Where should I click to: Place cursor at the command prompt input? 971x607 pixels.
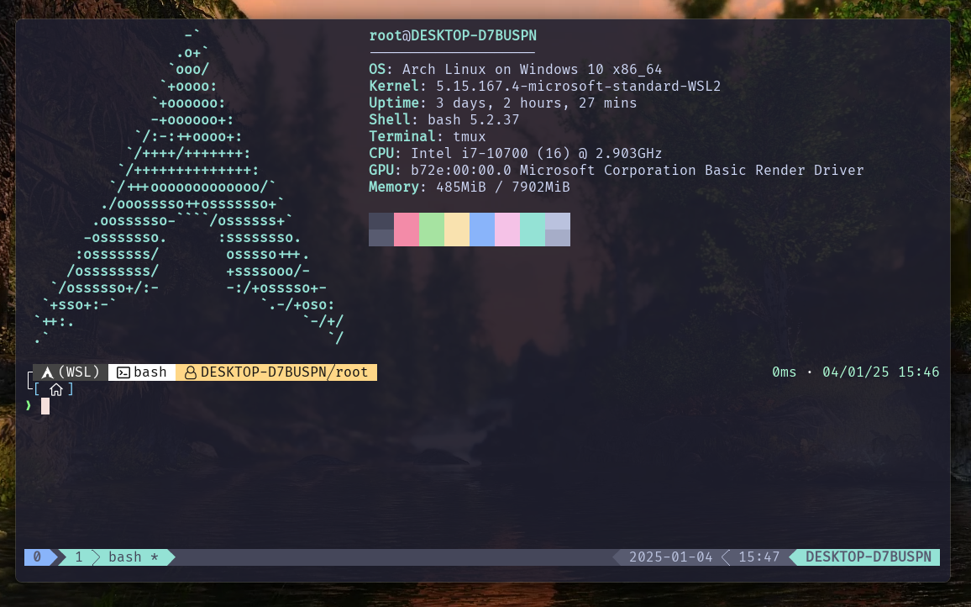[45, 406]
